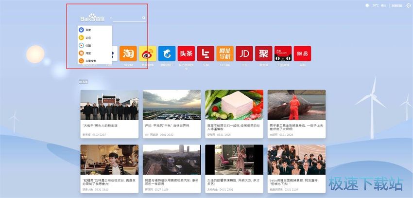
Task: Open the whale and red-suited man thumbnail
Action: (x=296, y=105)
